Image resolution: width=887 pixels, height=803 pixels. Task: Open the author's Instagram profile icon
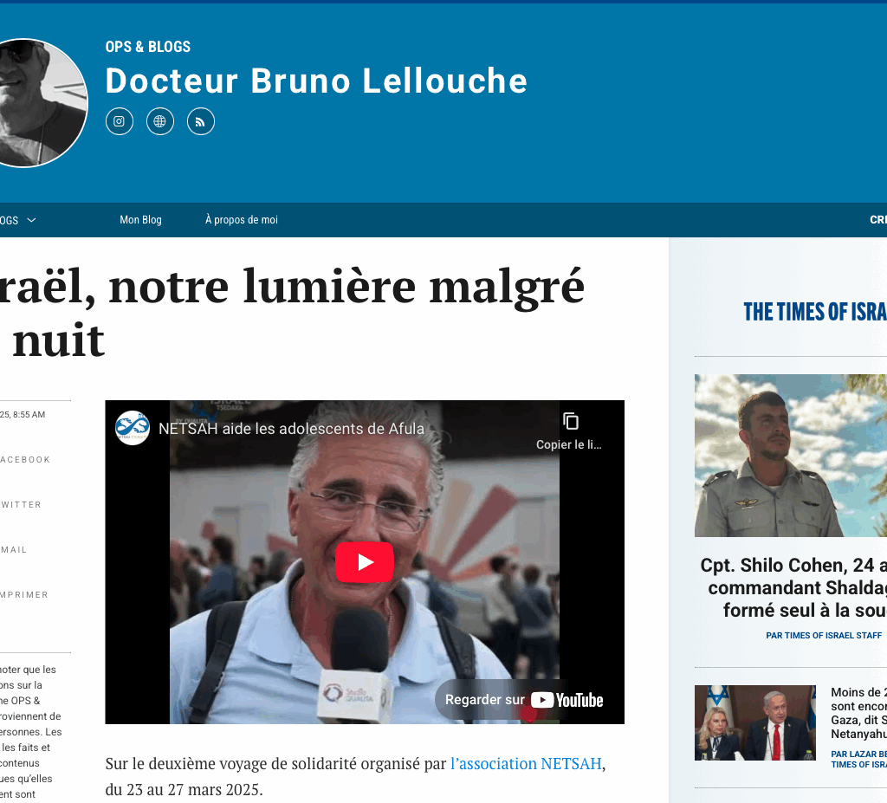coord(120,121)
